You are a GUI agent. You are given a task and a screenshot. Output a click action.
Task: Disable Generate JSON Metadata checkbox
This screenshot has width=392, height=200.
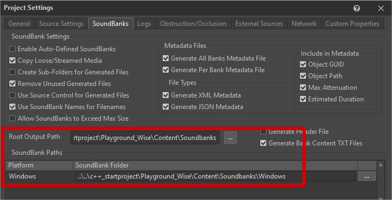(165, 107)
